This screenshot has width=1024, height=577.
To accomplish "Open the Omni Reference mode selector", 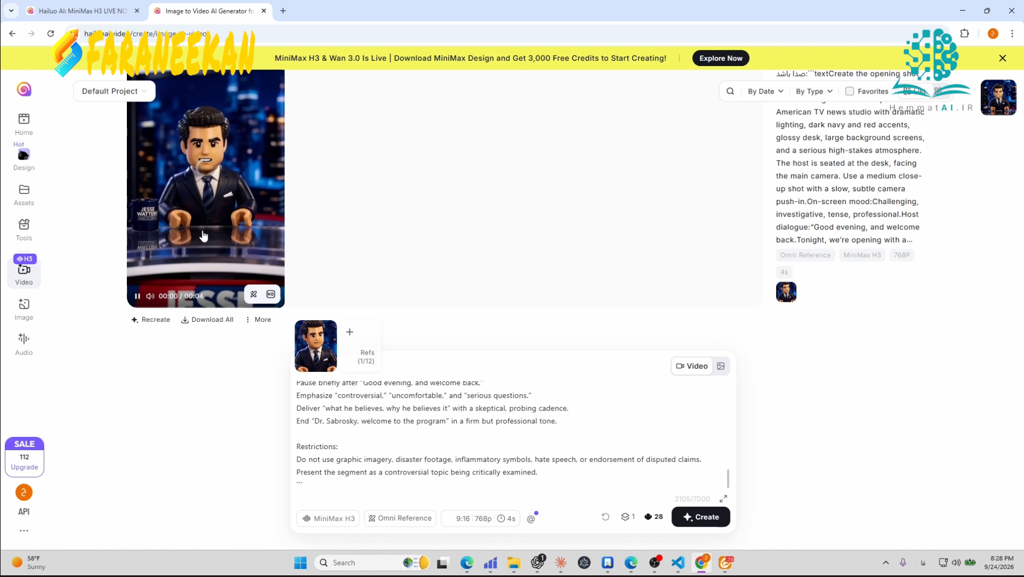I will 400,518.
